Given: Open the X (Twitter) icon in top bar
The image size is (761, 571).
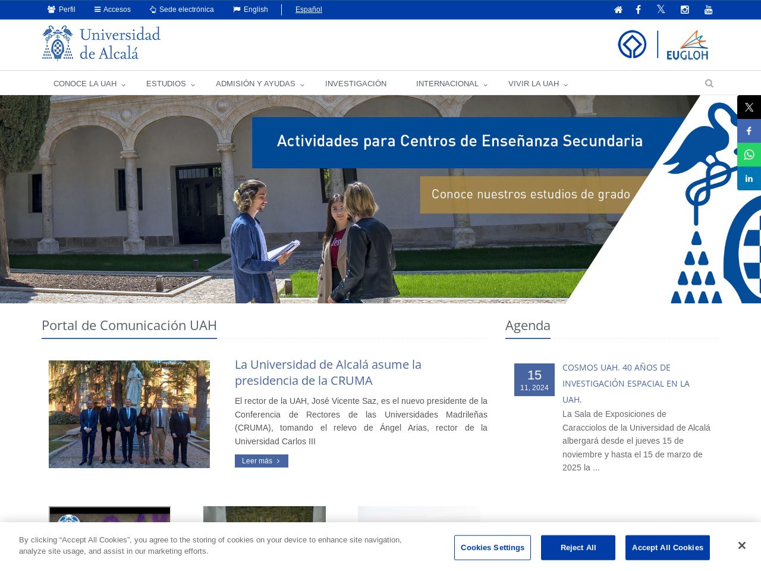Looking at the screenshot, I should (661, 10).
